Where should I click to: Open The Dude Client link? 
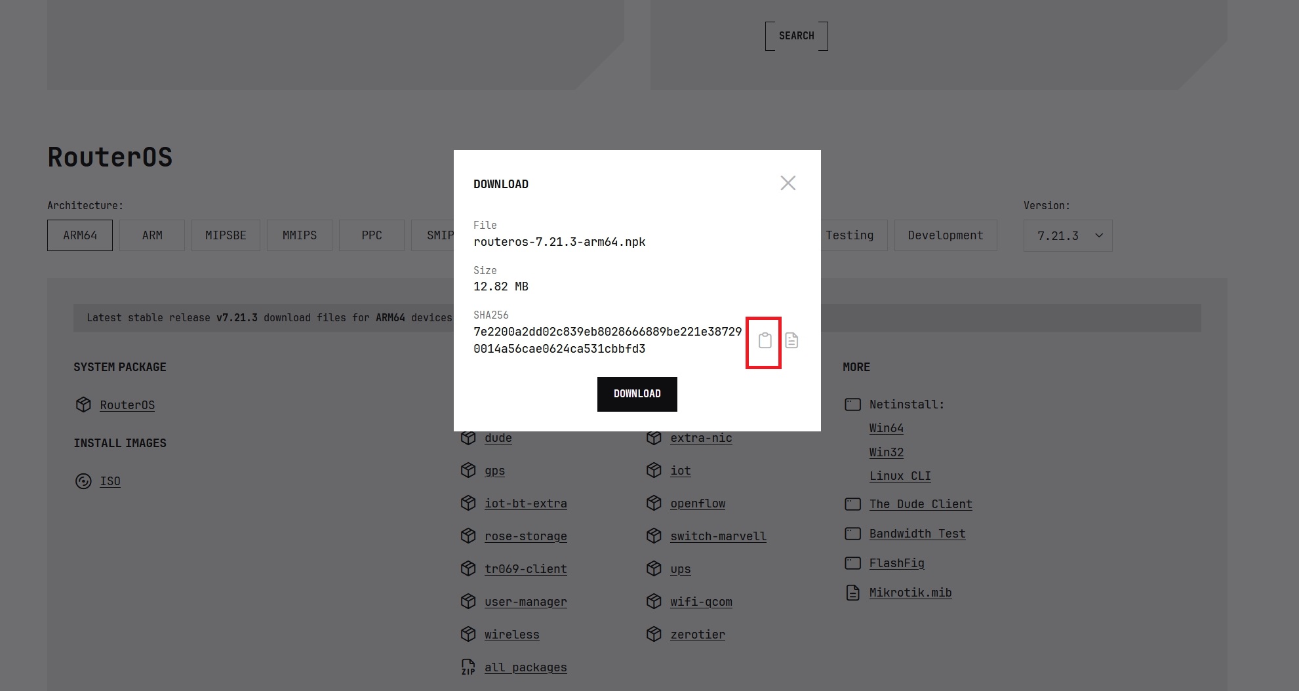coord(921,504)
